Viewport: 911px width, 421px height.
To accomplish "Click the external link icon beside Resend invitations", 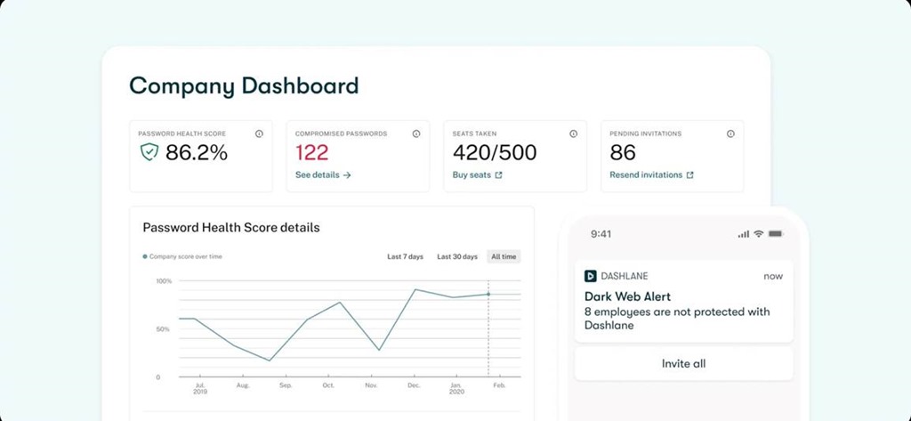I will (x=690, y=175).
